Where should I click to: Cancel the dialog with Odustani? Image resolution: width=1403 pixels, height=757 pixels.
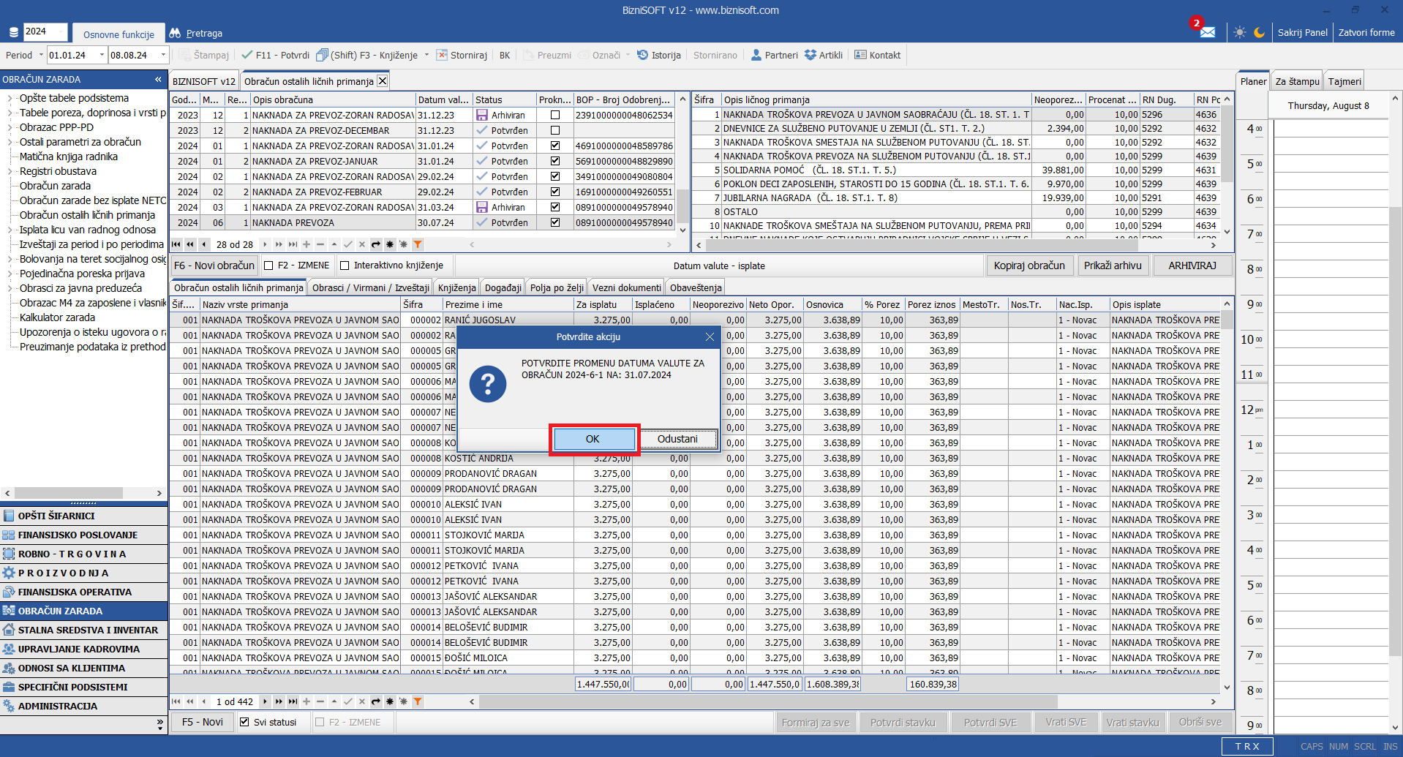[677, 439]
